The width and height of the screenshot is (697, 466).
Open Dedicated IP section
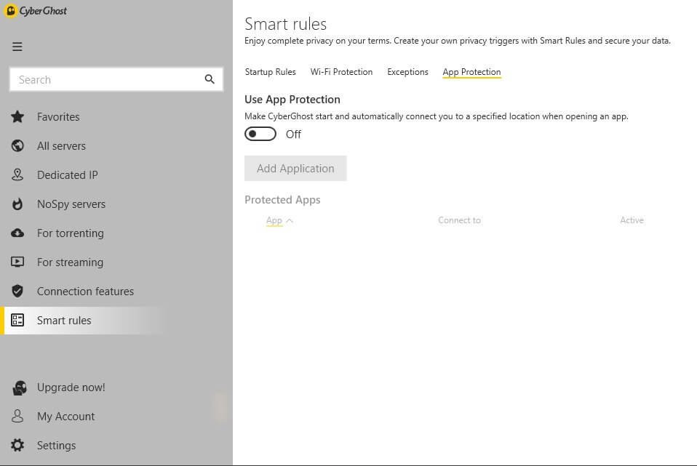(x=68, y=175)
